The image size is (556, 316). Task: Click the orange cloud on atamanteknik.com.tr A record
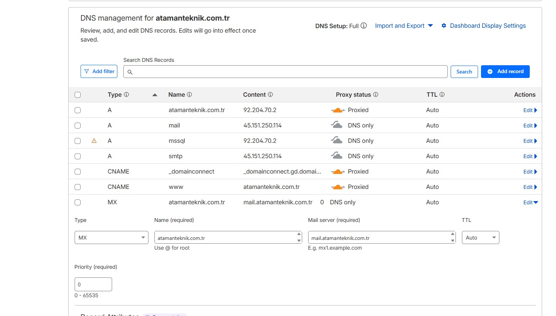338,110
